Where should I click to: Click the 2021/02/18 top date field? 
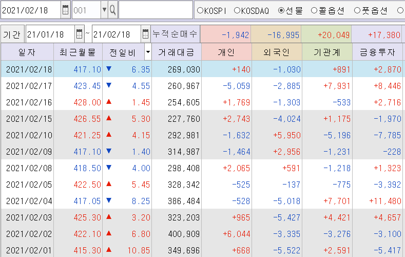[31, 10]
